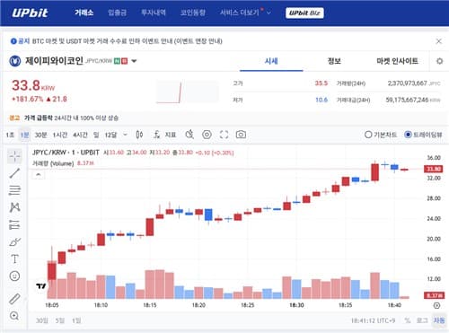Select the brush drawing tool
The width and height of the screenshot is (449, 333).
pos(14,241)
